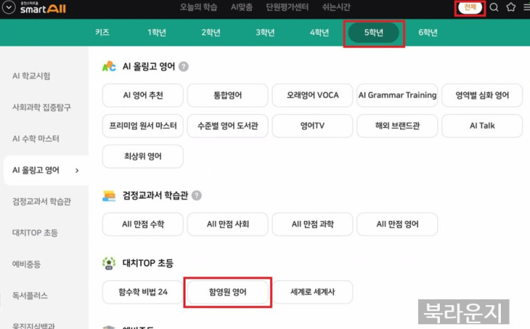530x329 pixels.
Task: Click the 대치TOP 초등 section icon
Action: [x=109, y=263]
